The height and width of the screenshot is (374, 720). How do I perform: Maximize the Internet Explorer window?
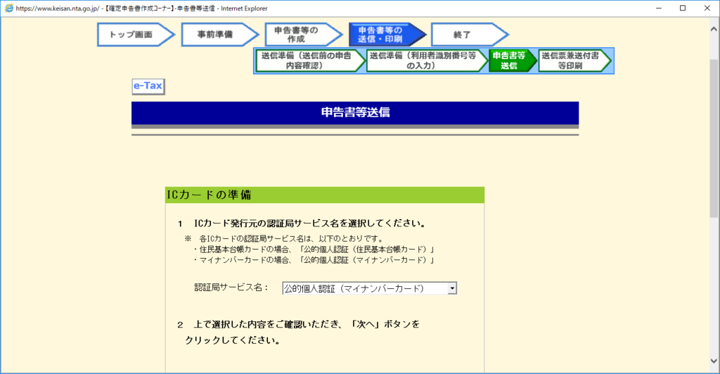[x=683, y=8]
